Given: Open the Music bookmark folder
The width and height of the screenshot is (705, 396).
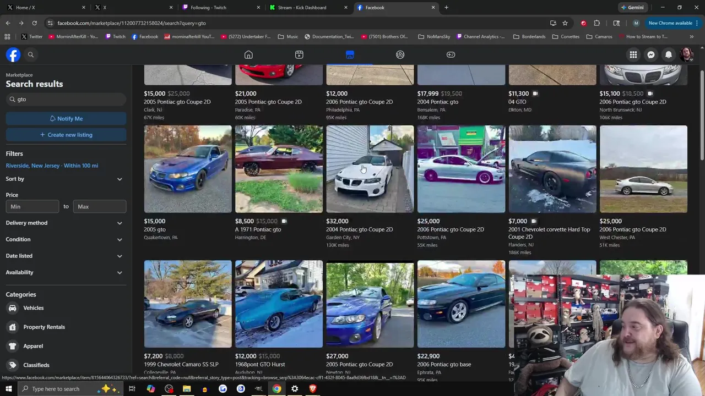Looking at the screenshot, I should point(288,36).
